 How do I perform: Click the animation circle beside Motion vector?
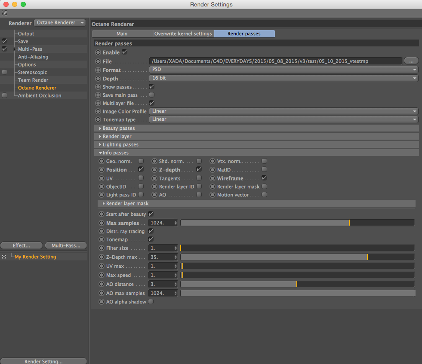213,195
